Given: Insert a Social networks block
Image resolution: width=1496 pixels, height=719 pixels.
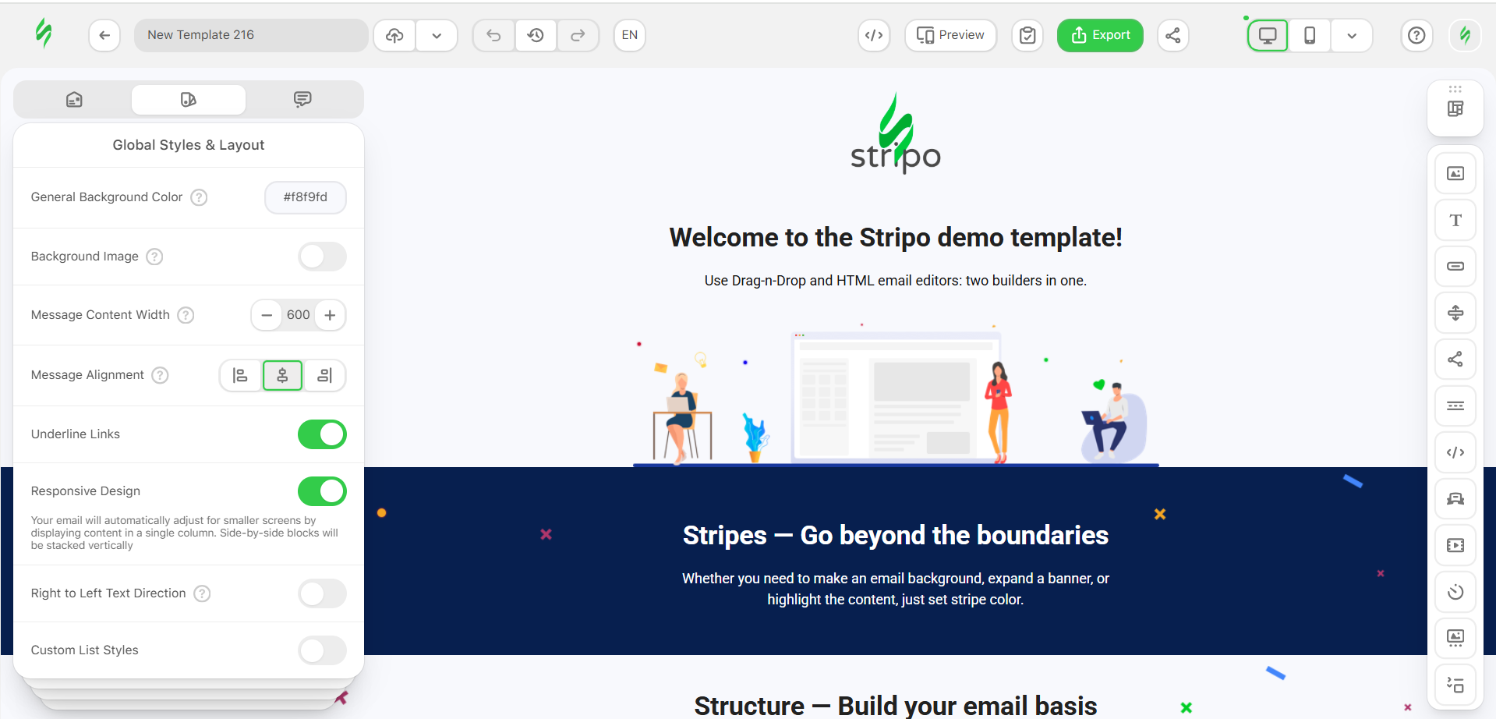Looking at the screenshot, I should point(1455,359).
